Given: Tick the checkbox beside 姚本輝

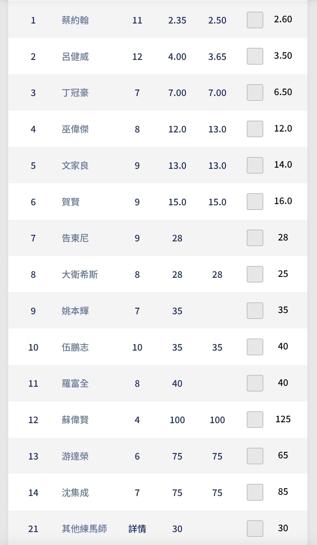Looking at the screenshot, I should click(255, 311).
